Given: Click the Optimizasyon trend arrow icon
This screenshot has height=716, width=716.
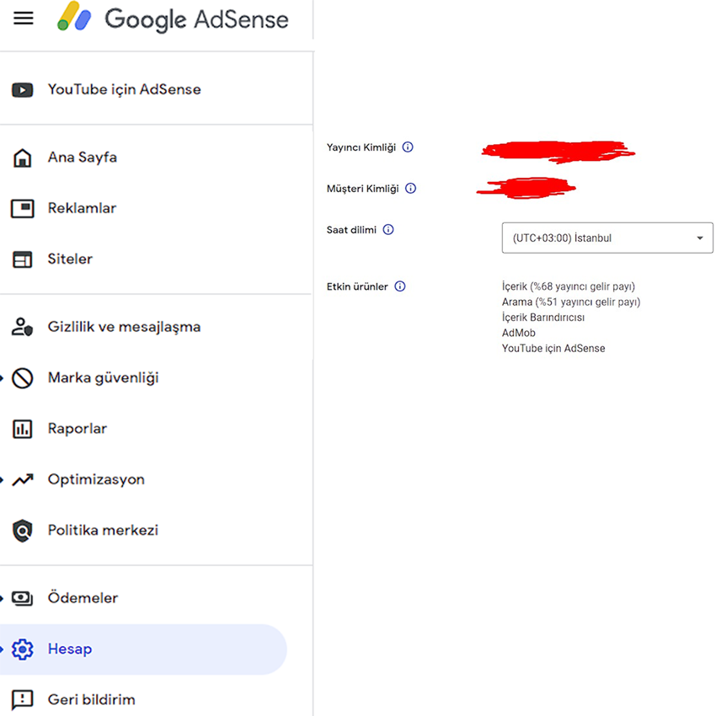Looking at the screenshot, I should coord(23,480).
